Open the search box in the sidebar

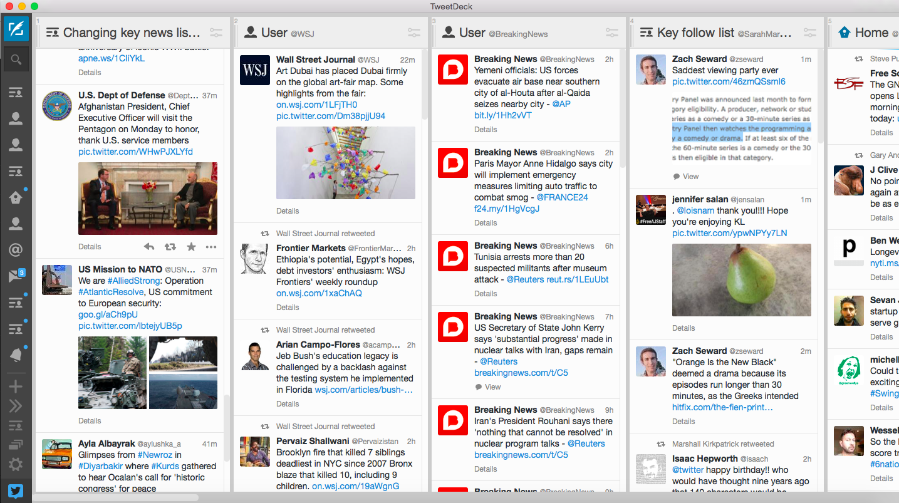(16, 60)
